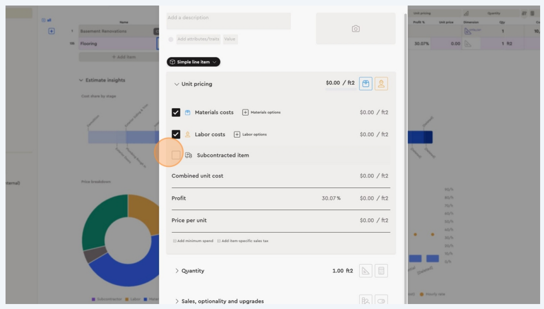
Task: Click the Add a description field
Action: point(228,21)
